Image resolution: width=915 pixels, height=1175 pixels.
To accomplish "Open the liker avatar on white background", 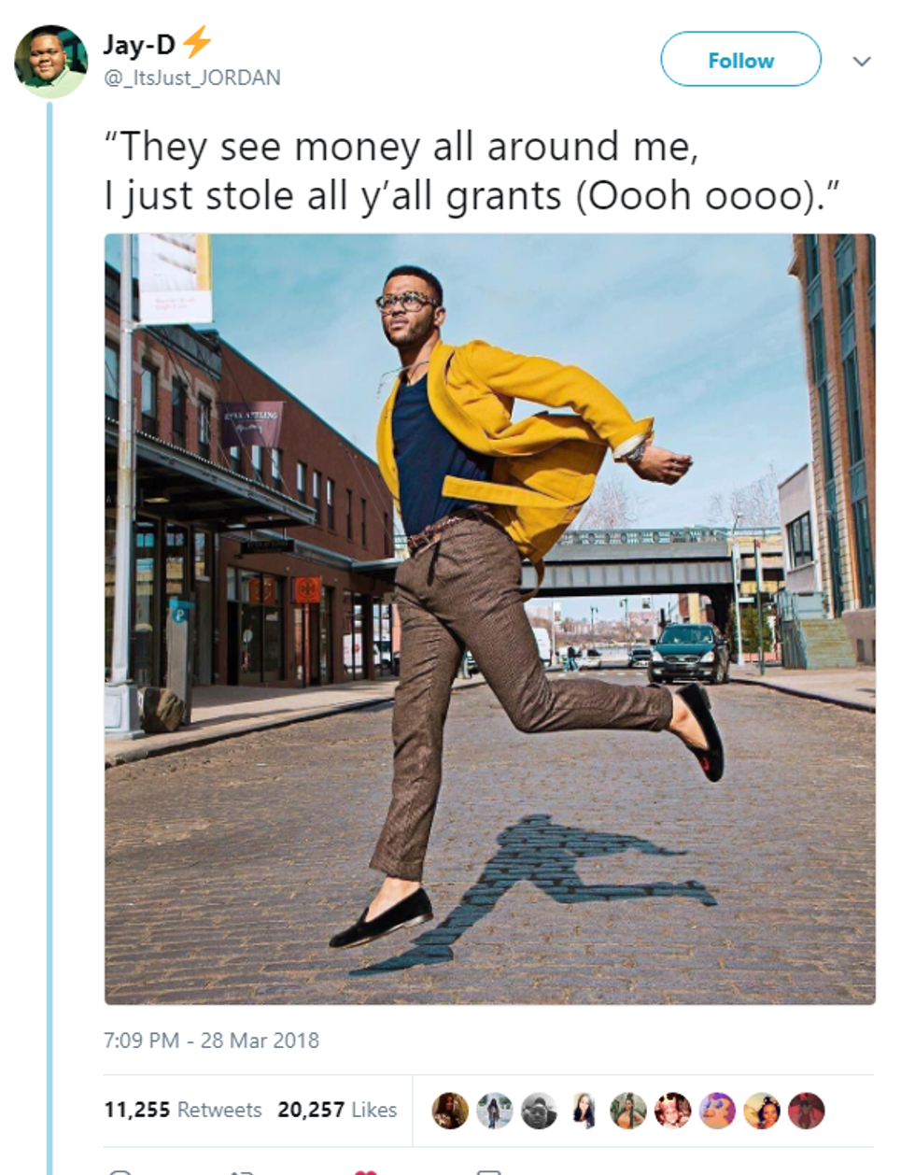I will tap(584, 1111).
